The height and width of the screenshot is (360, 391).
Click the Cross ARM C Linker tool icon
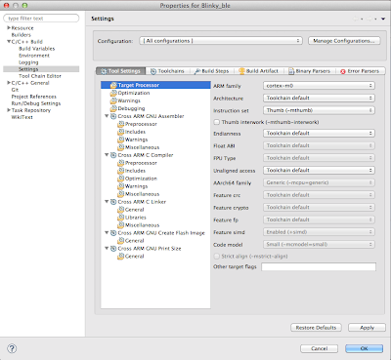(x=113, y=202)
